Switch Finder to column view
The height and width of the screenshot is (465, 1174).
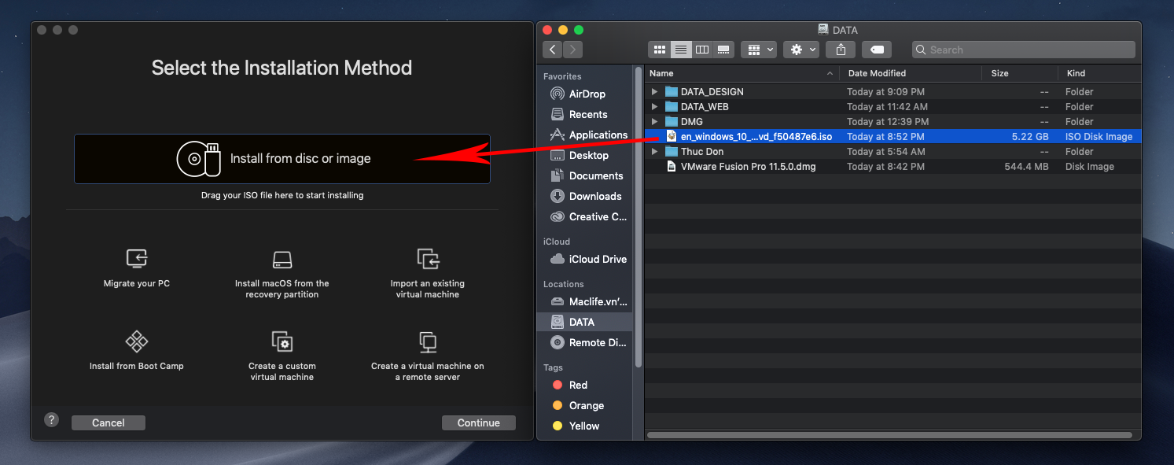(x=702, y=49)
